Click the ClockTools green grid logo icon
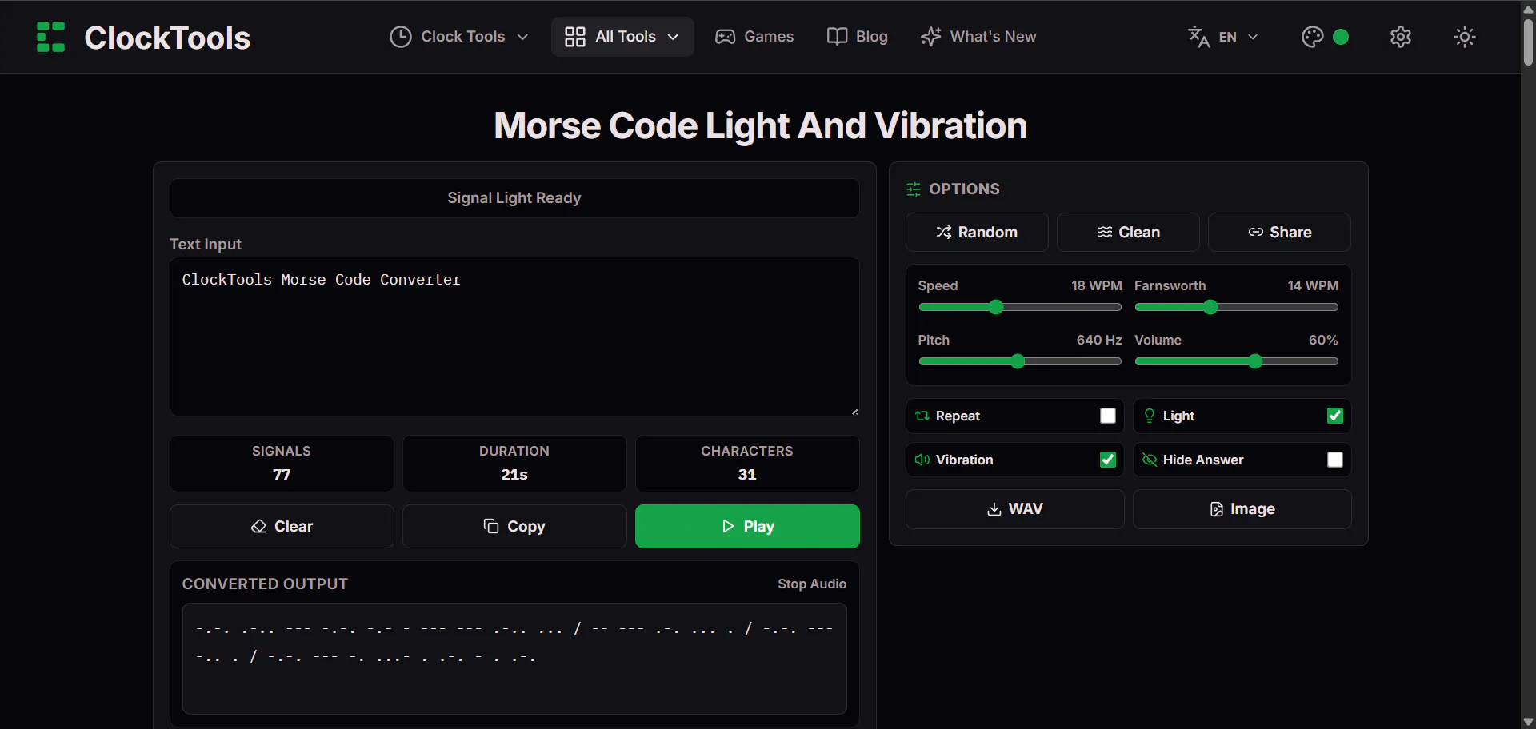1536x729 pixels. point(50,37)
